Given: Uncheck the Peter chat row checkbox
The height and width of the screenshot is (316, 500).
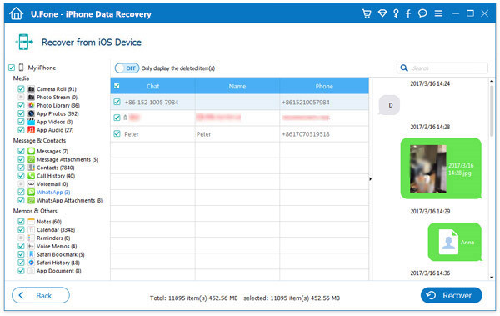Looking at the screenshot, I should (117, 133).
